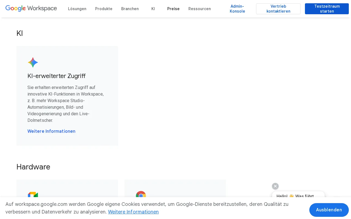Go to the KI navigation item
Image resolution: width=351 pixels, height=219 pixels.
click(153, 9)
